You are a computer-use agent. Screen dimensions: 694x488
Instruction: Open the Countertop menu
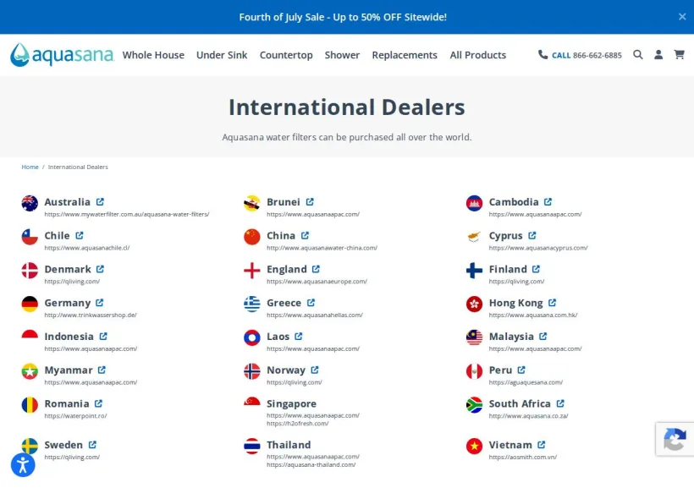coord(286,55)
